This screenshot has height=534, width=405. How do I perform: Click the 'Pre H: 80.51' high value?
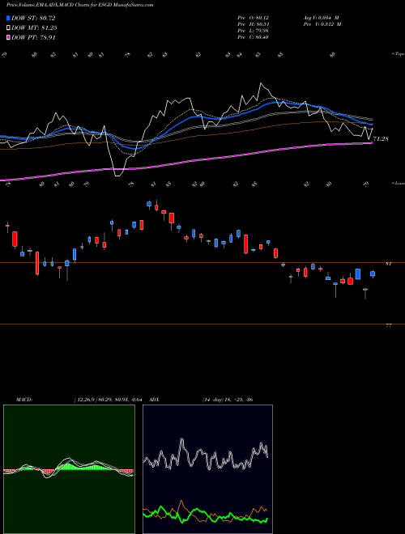(254, 24)
